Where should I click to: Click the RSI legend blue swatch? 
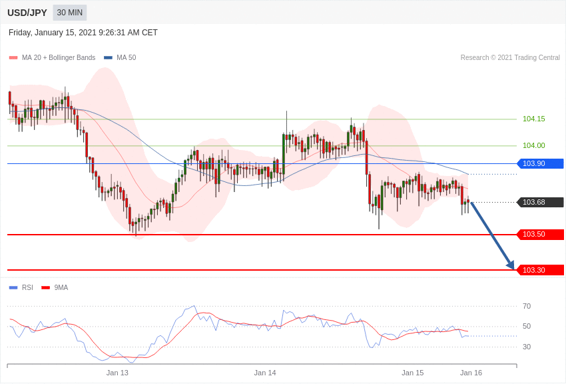pos(13,287)
